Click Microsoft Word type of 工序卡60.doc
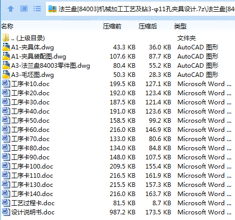The image size is (235, 220). click(x=204, y=130)
